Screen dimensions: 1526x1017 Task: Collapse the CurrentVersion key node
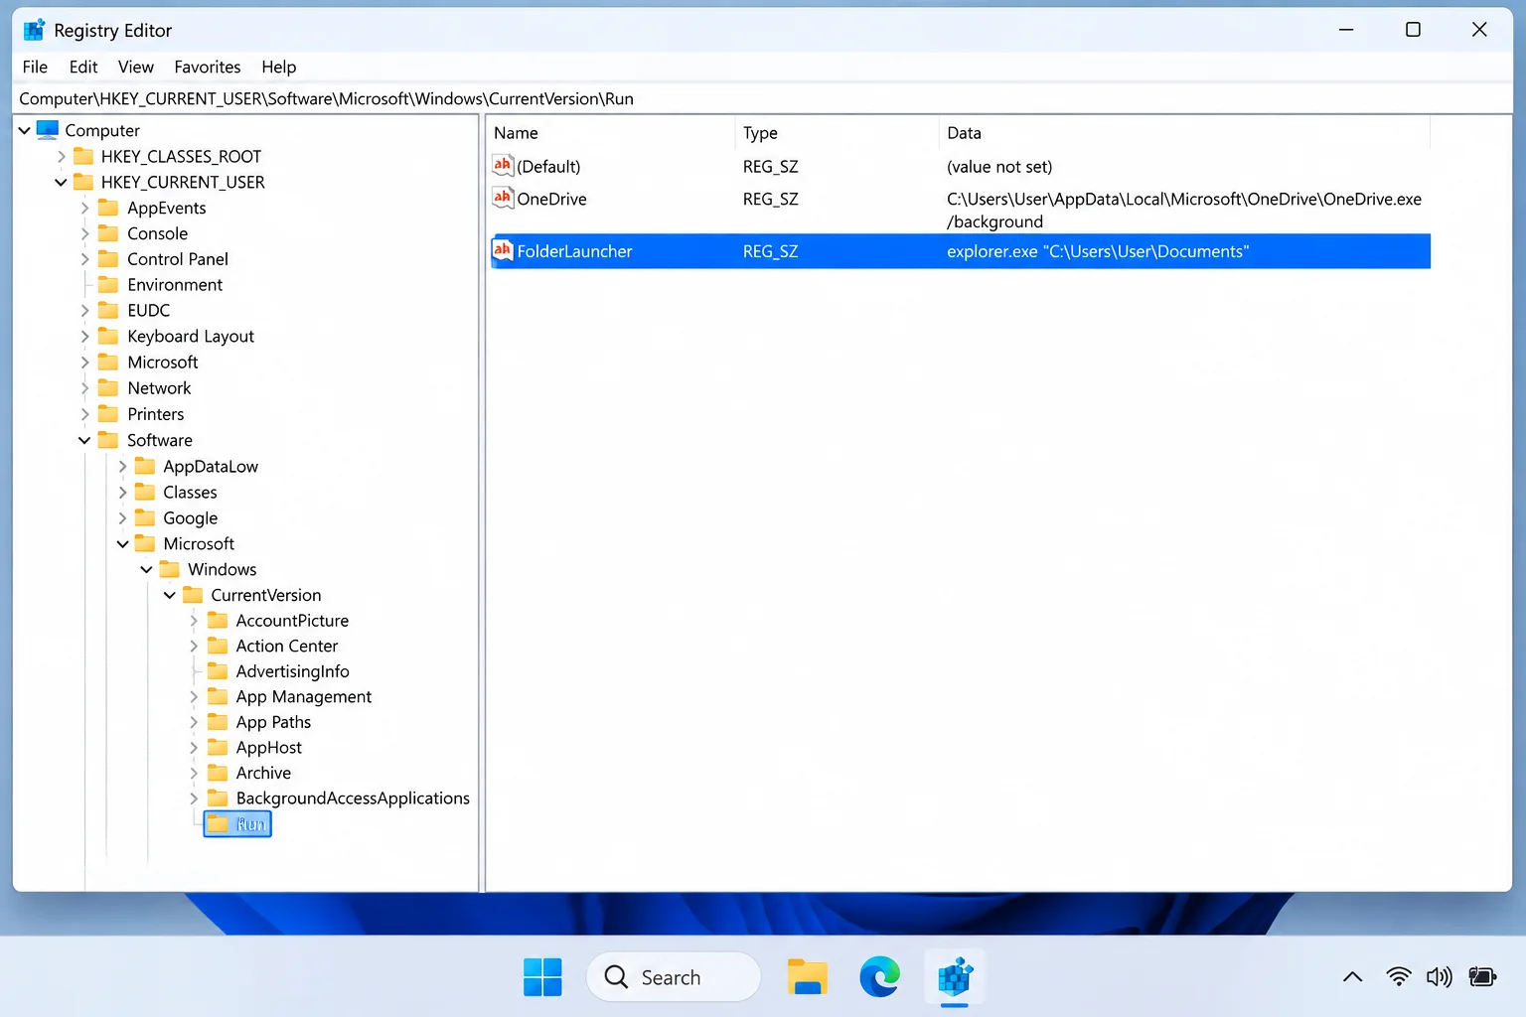point(170,595)
